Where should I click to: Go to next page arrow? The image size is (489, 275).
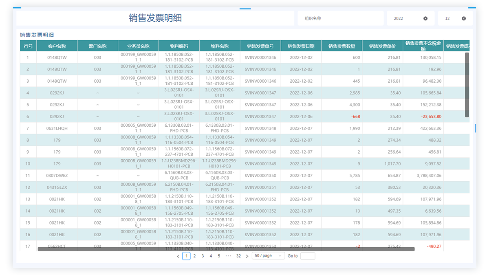247,256
